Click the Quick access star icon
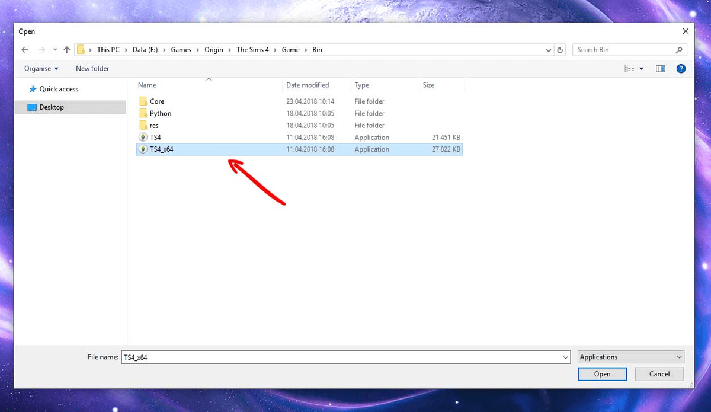The width and height of the screenshot is (711, 412). (x=34, y=88)
